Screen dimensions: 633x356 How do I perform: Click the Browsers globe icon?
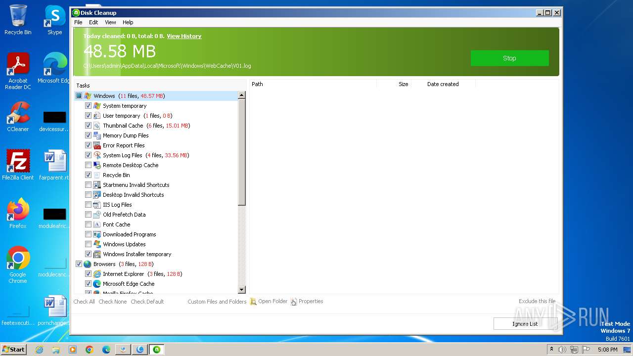point(88,264)
